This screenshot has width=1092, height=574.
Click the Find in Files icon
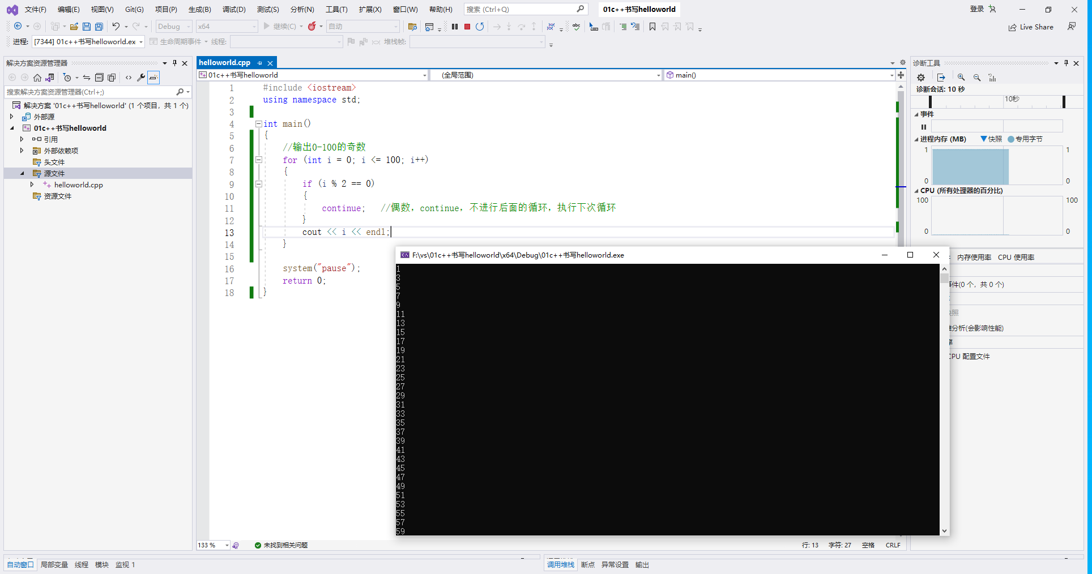tap(412, 27)
